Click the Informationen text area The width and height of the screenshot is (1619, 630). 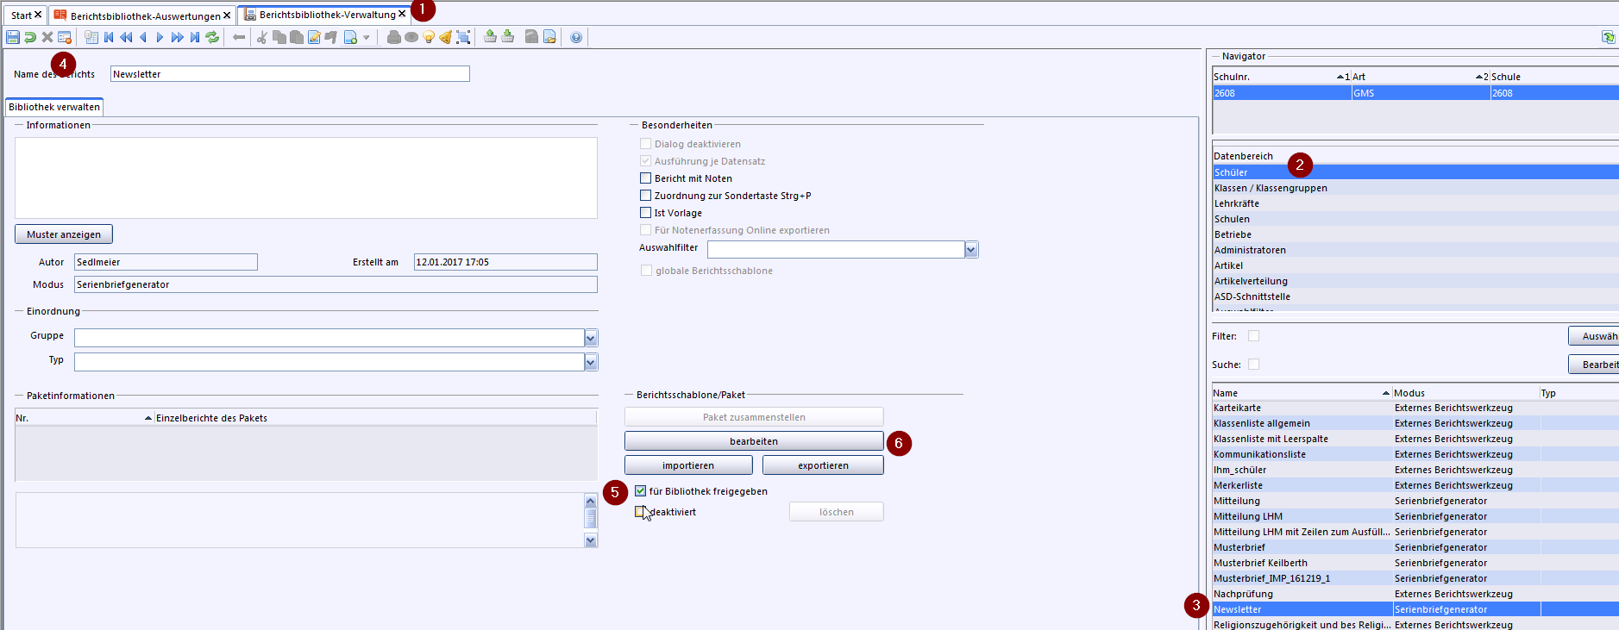pos(306,178)
